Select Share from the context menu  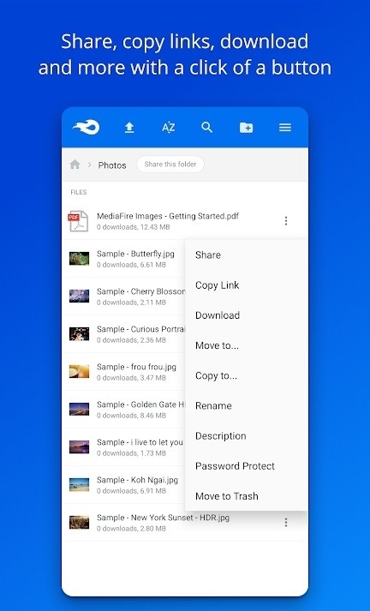[208, 255]
